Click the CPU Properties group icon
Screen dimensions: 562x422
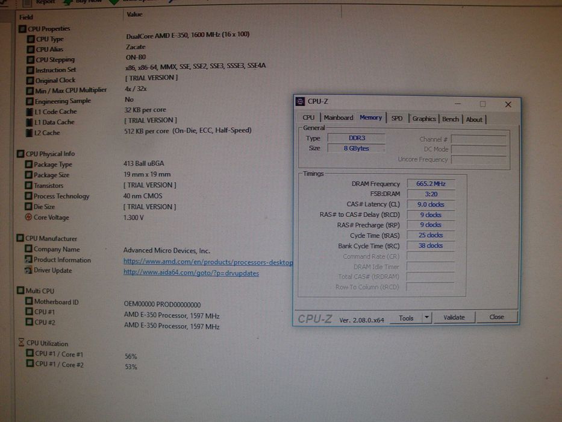coord(22,28)
